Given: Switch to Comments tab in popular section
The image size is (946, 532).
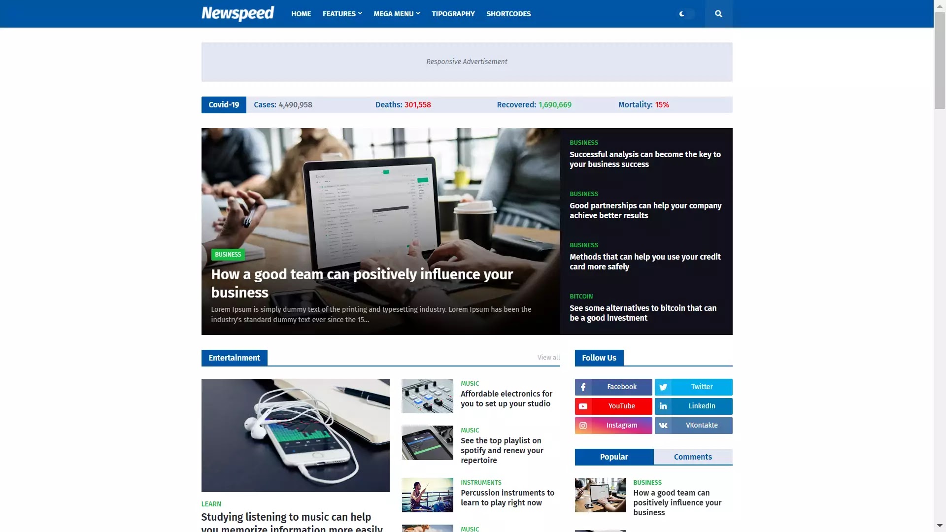Looking at the screenshot, I should [x=693, y=457].
